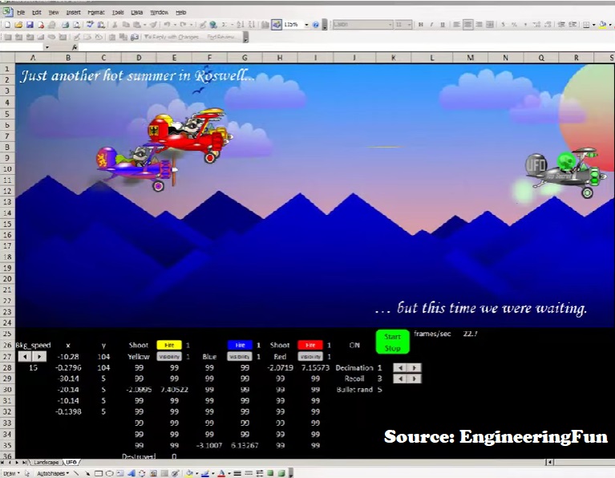
Task: Run Spelling check icon
Action: [90, 25]
